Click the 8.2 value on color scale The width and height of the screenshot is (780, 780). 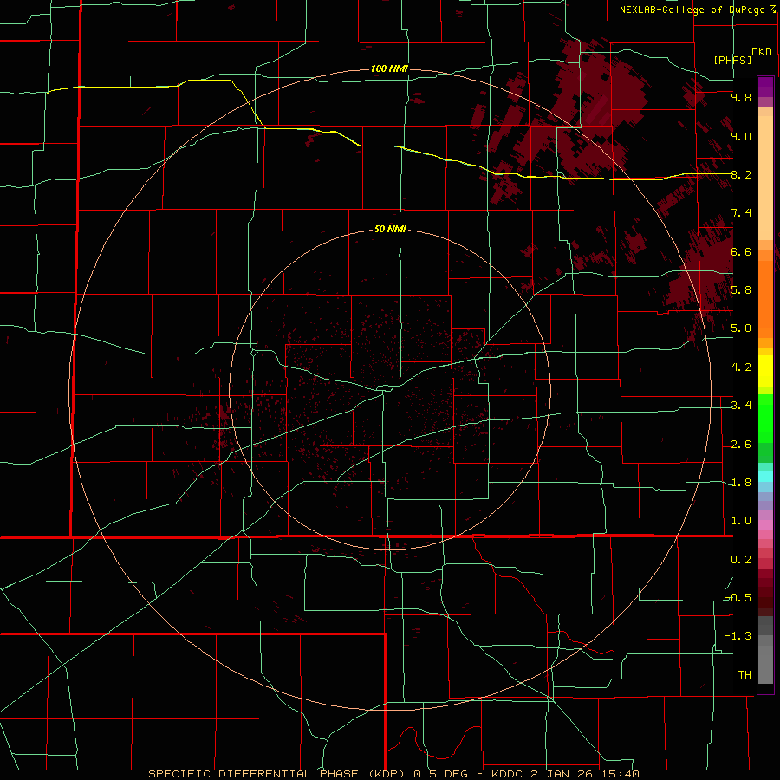[741, 174]
